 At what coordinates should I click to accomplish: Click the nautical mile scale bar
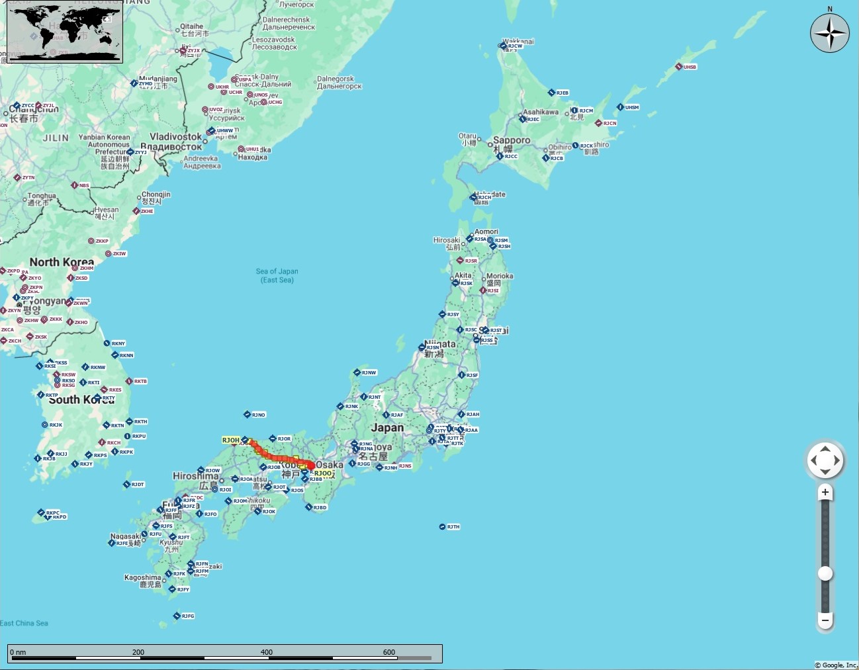(225, 653)
